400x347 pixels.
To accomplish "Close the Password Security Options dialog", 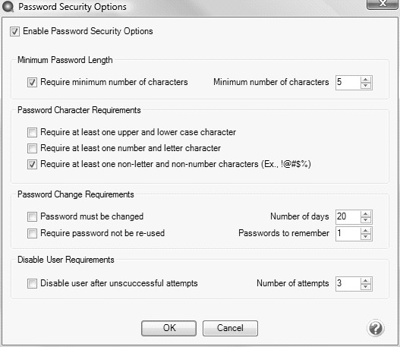I will click(382, 4).
